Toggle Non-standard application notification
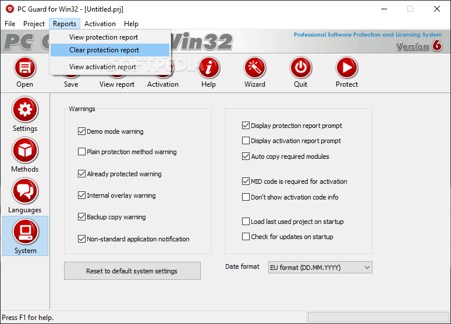This screenshot has width=451, height=324. [x=81, y=239]
